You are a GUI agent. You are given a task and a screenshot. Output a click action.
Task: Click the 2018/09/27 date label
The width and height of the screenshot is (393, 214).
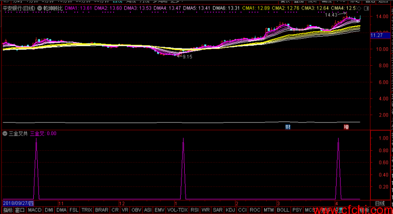pyautogui.click(x=18, y=203)
